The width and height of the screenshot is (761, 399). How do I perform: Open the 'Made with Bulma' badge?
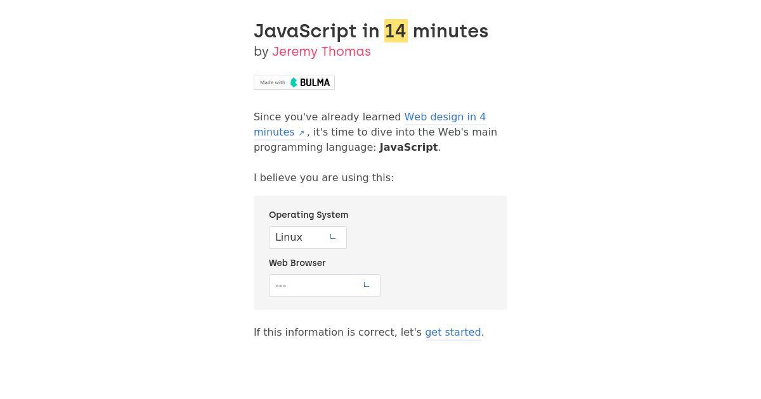(294, 82)
